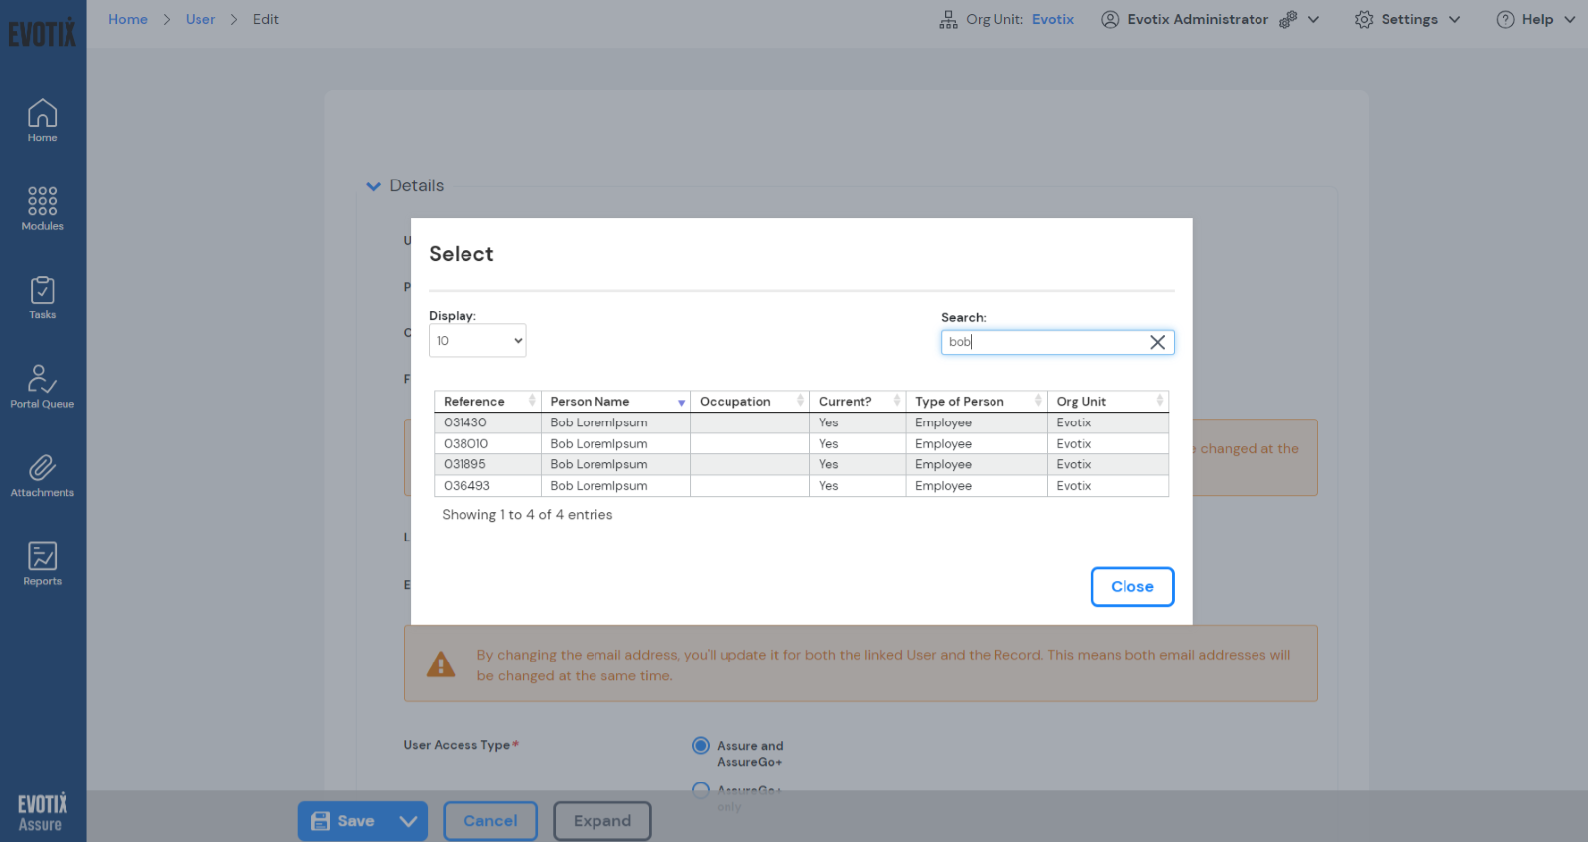Sort by Type of Person column header
The height and width of the screenshot is (842, 1588).
click(x=977, y=402)
